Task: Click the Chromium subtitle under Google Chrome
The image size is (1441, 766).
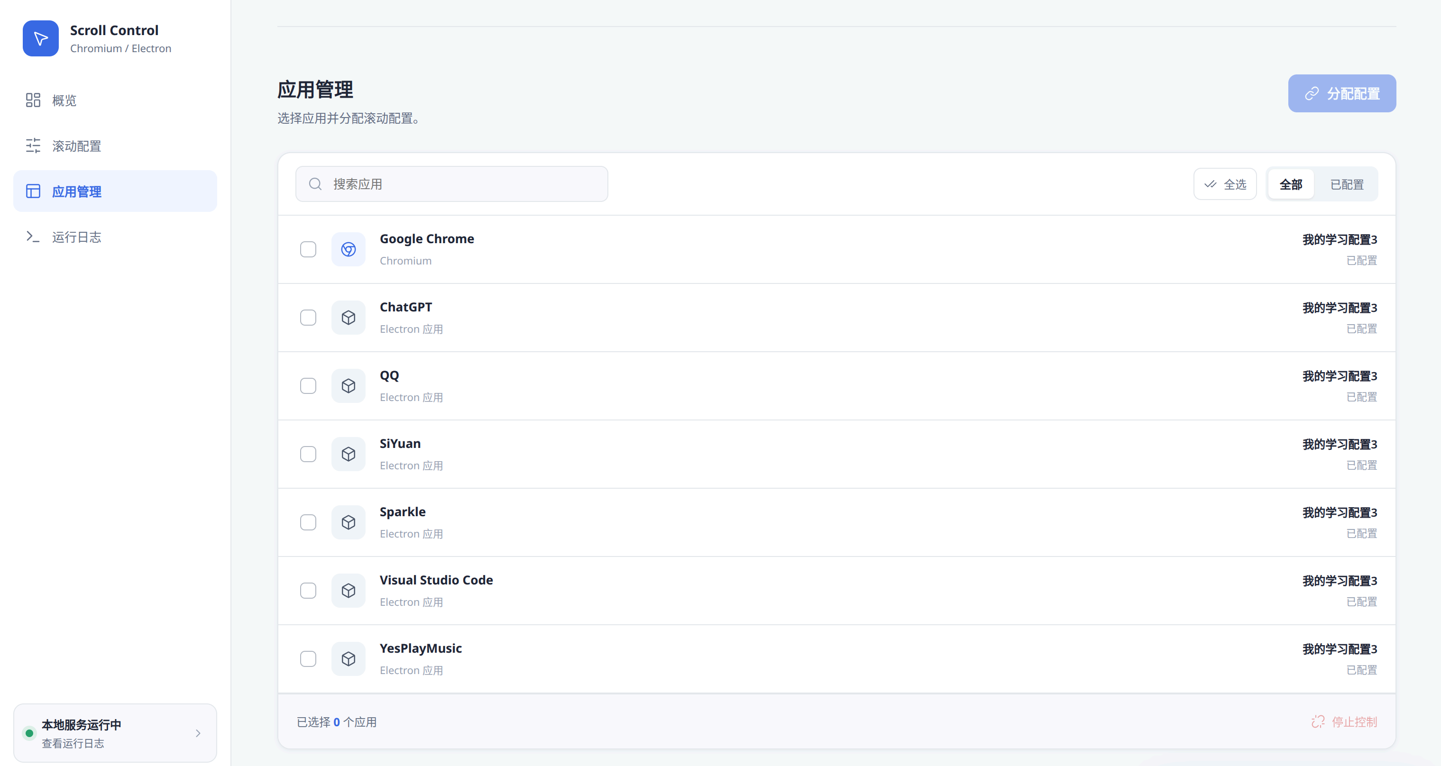Action: pos(405,261)
